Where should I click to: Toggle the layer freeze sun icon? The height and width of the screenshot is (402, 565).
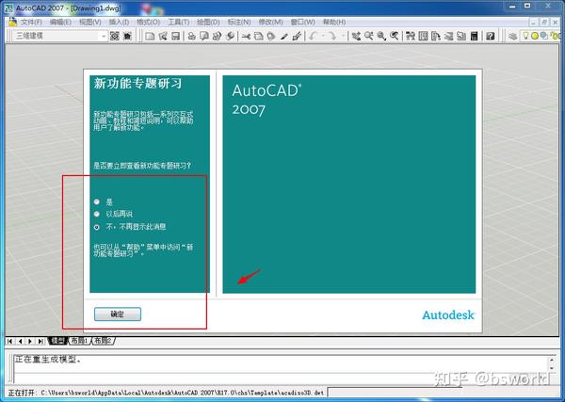535,36
